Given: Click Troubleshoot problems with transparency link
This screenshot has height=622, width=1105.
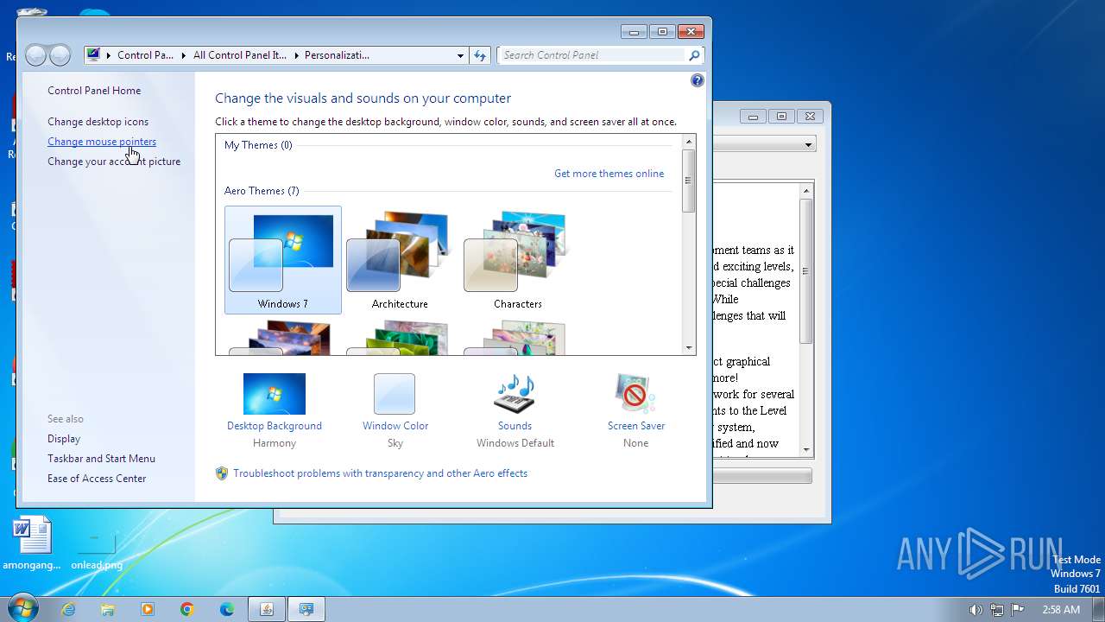Looking at the screenshot, I should click(x=380, y=473).
